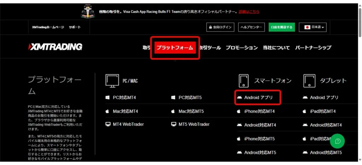This screenshot has width=362, height=165.
Task: Click the Android icon beside smartphone Android アプリ
Action: (x=239, y=98)
